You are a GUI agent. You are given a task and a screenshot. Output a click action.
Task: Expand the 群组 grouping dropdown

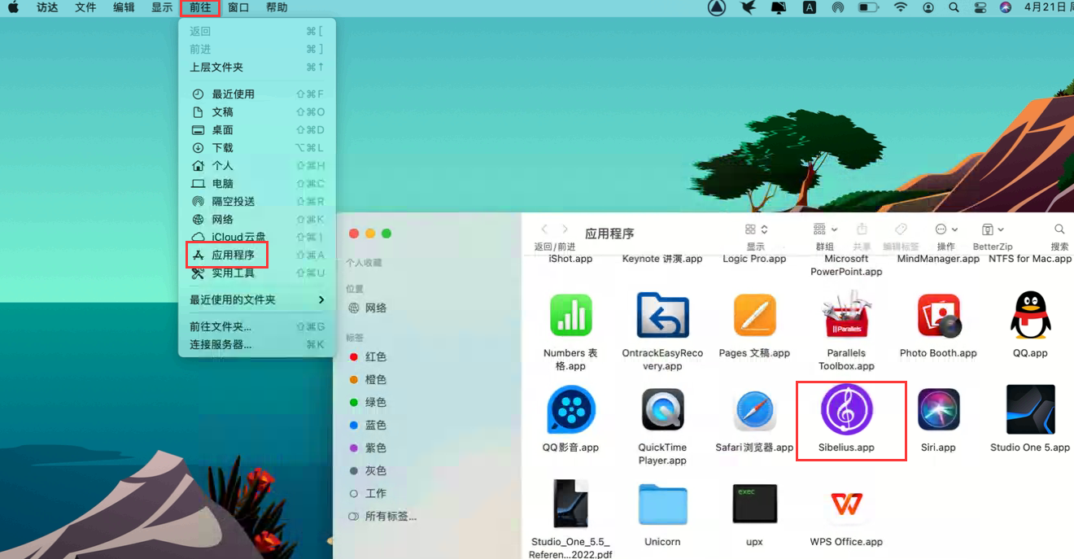825,229
